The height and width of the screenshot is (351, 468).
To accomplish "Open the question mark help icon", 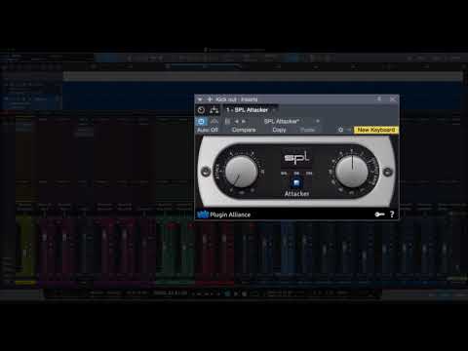I will coord(392,214).
